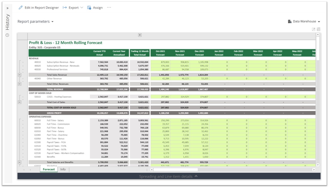This screenshot has height=188, width=329.
Task: Switch to the Info sheet tab
Action: pyautogui.click(x=63, y=170)
